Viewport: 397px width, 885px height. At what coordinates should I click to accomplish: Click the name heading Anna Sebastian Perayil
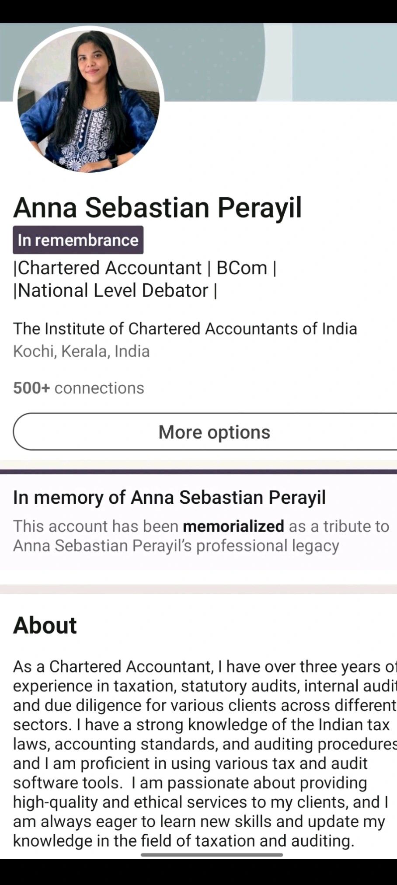(157, 207)
